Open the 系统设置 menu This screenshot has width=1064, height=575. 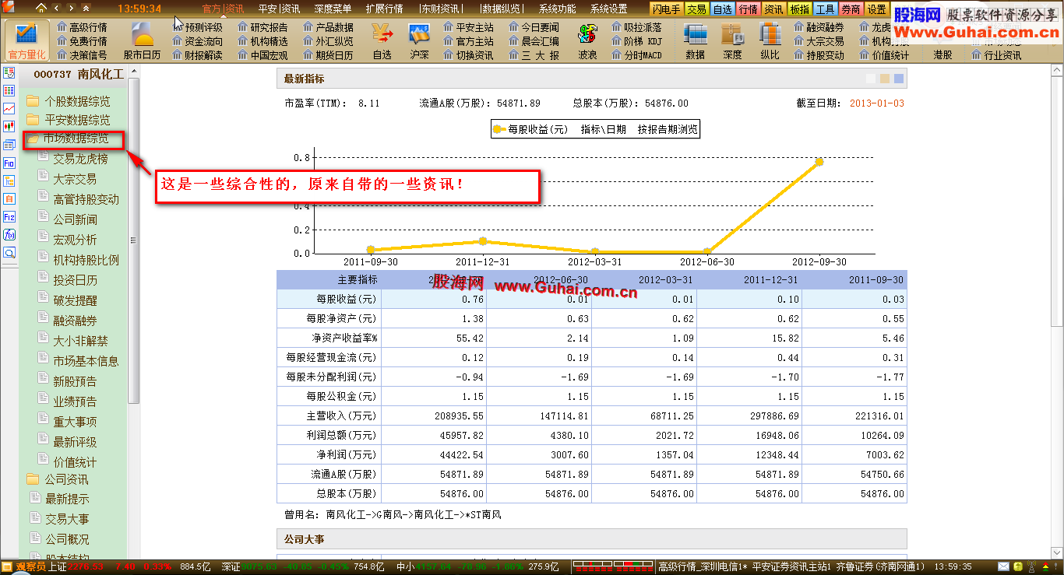click(x=609, y=9)
